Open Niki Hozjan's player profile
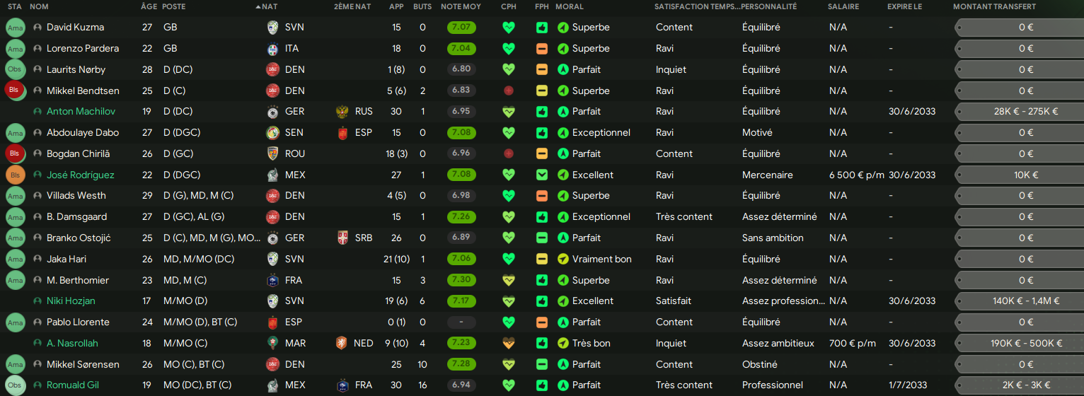The height and width of the screenshot is (396, 1084). (x=71, y=301)
